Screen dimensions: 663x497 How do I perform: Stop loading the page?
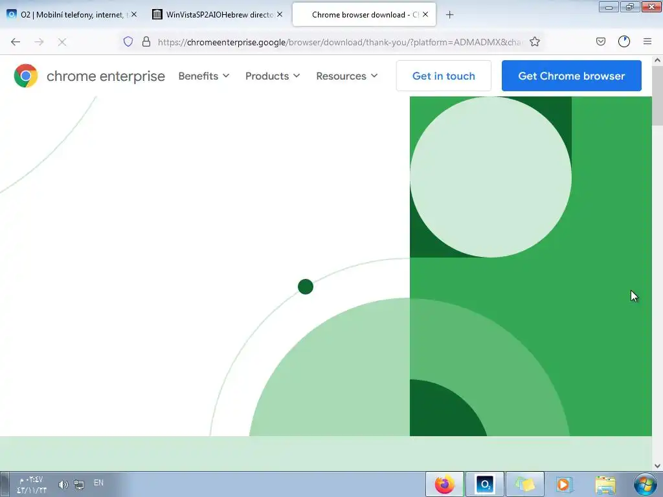62,42
